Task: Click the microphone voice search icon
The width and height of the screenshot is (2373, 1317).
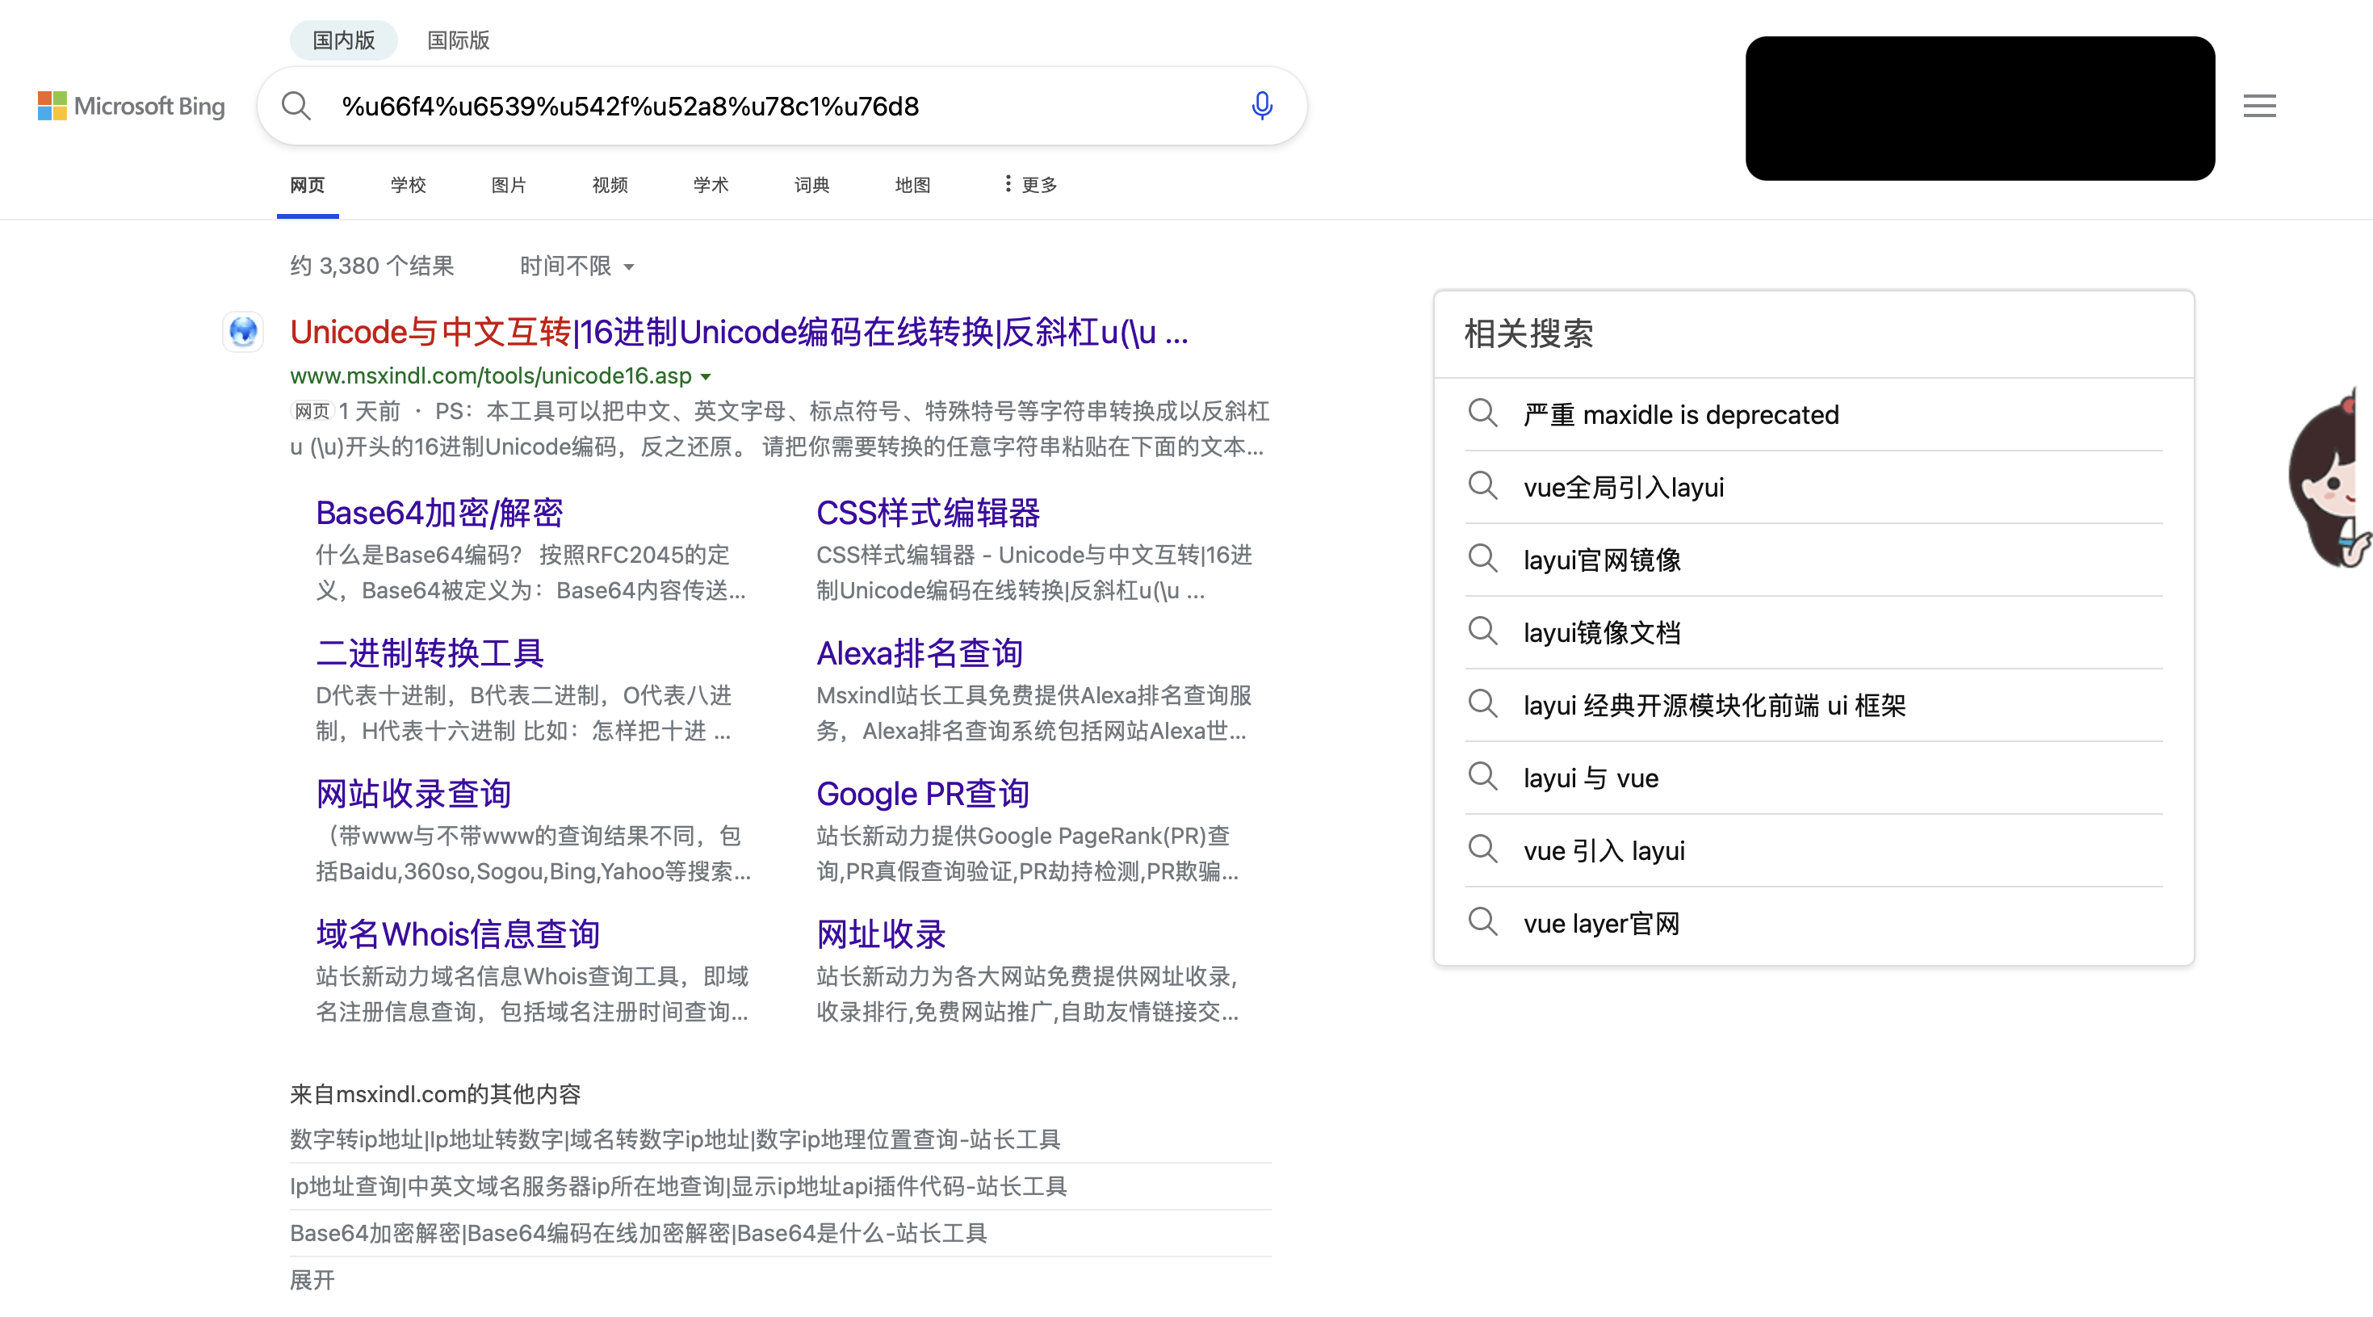Action: click(x=1261, y=106)
